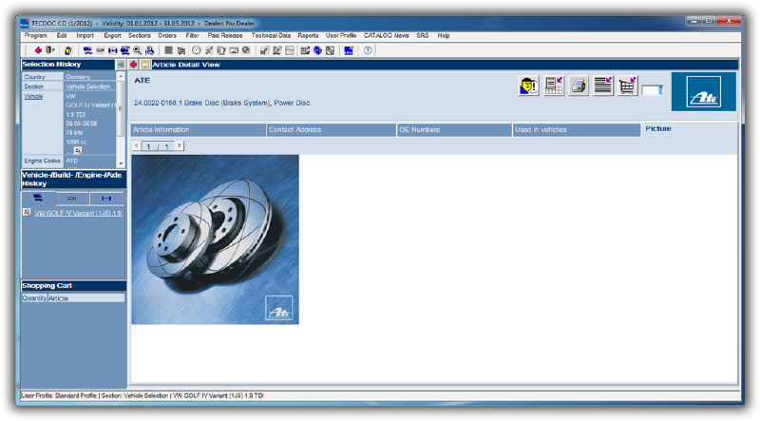Click the dealer info icon with exclamation
Viewport: 760px width, 421px height.
point(528,86)
